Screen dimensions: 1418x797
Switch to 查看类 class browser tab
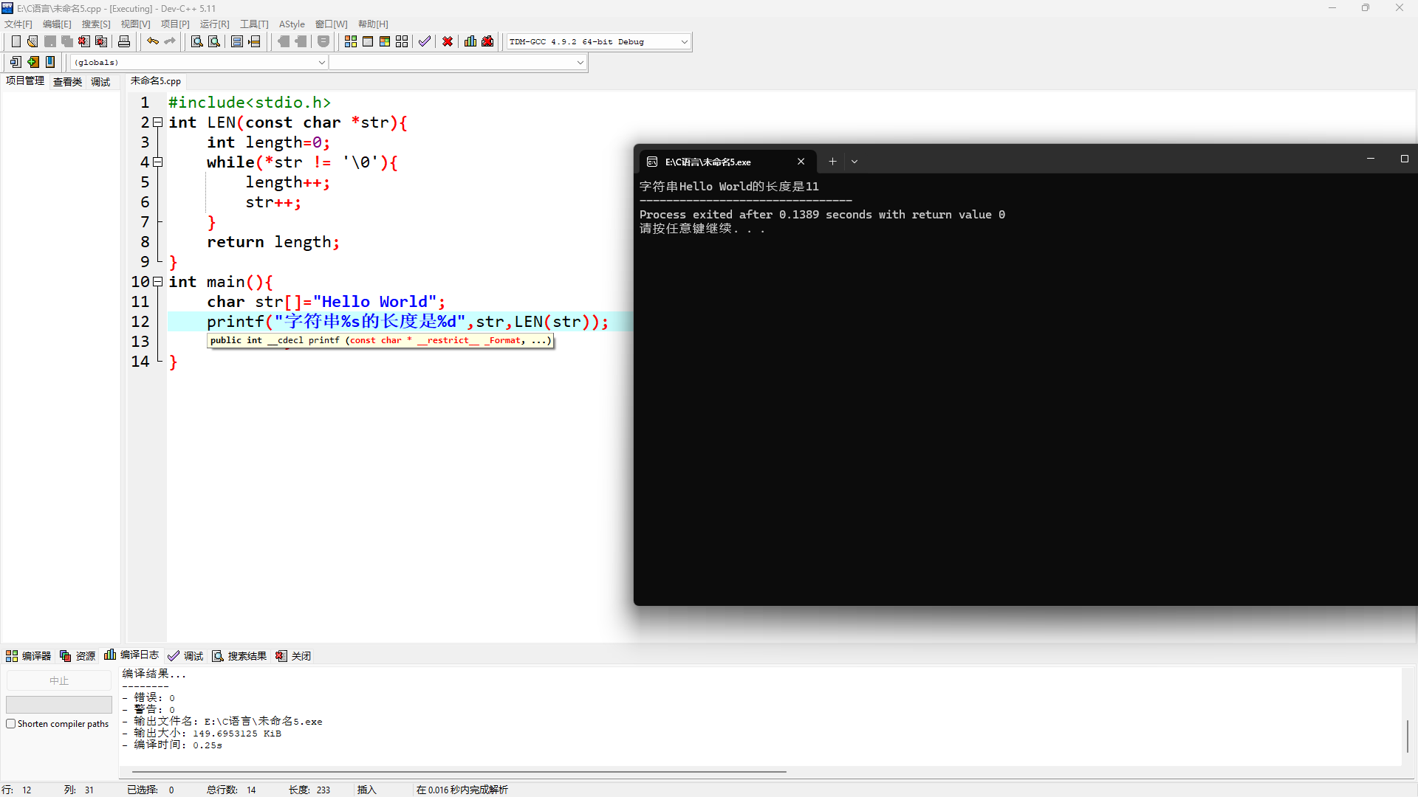[x=67, y=82]
